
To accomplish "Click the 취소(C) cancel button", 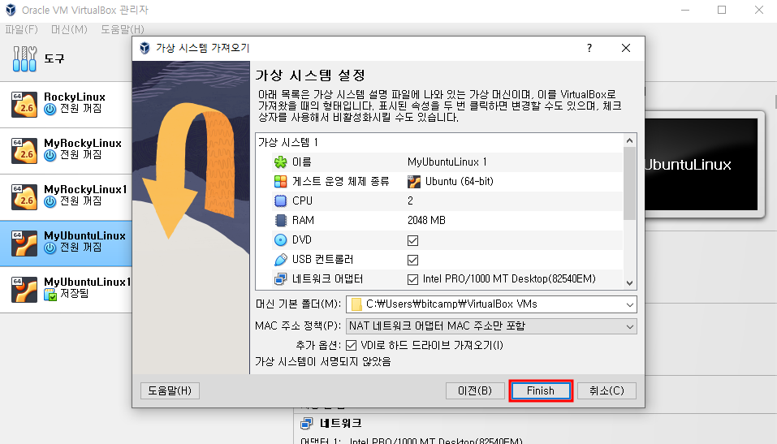I will [x=606, y=390].
